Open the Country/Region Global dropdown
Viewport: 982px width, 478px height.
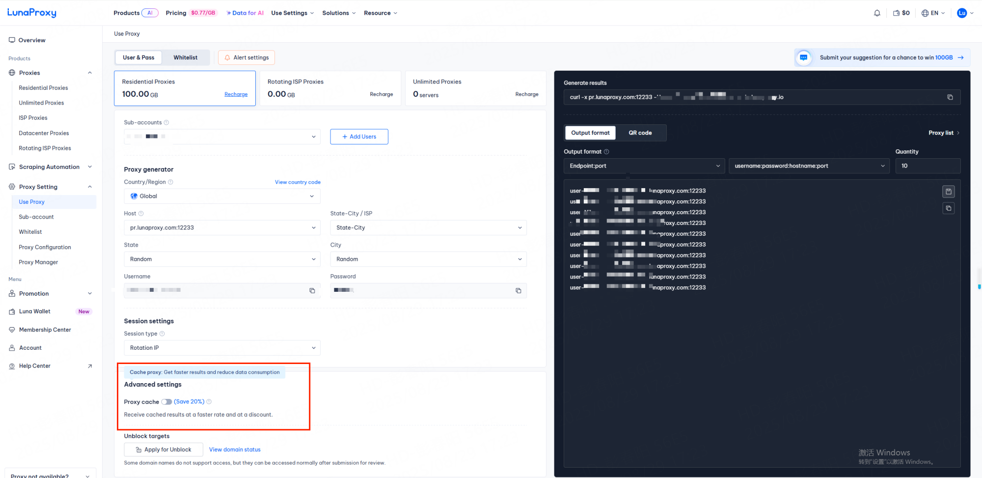[x=222, y=197]
